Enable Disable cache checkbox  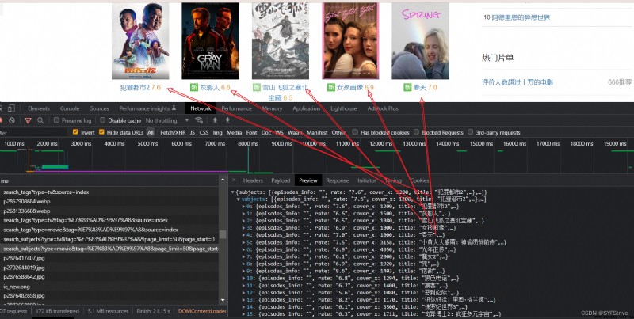(x=103, y=120)
